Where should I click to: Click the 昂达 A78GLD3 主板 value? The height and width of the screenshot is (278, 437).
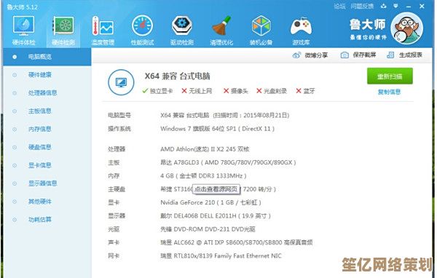pyautogui.click(x=228, y=162)
